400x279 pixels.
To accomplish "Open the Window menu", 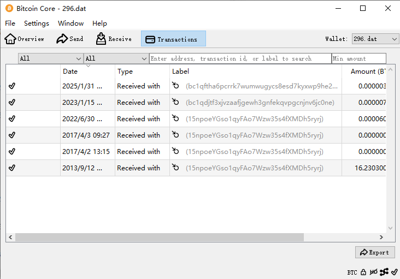I will (x=71, y=23).
